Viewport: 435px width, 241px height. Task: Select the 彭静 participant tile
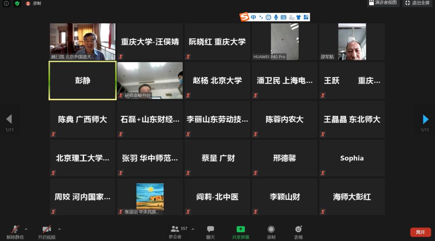coord(82,81)
